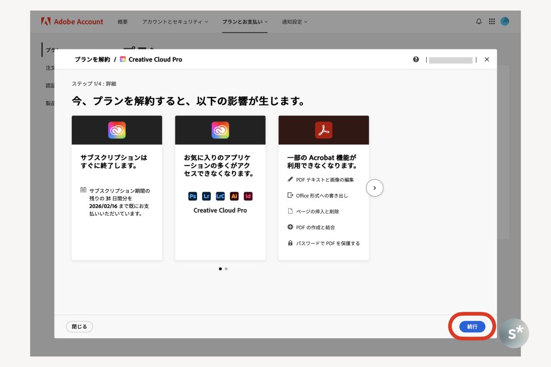Image resolution: width=551 pixels, height=367 pixels.
Task: Click the user profile avatar
Action: point(504,21)
